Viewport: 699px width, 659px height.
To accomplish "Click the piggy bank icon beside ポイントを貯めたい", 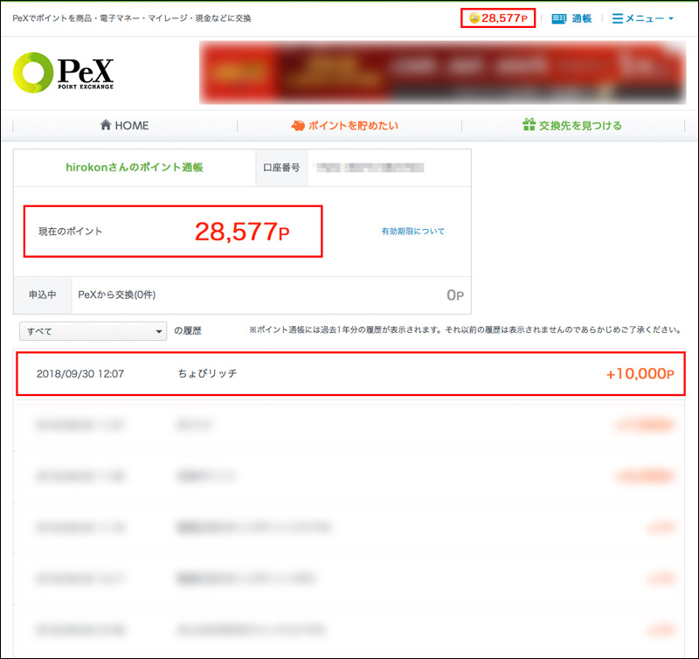I will coord(298,126).
